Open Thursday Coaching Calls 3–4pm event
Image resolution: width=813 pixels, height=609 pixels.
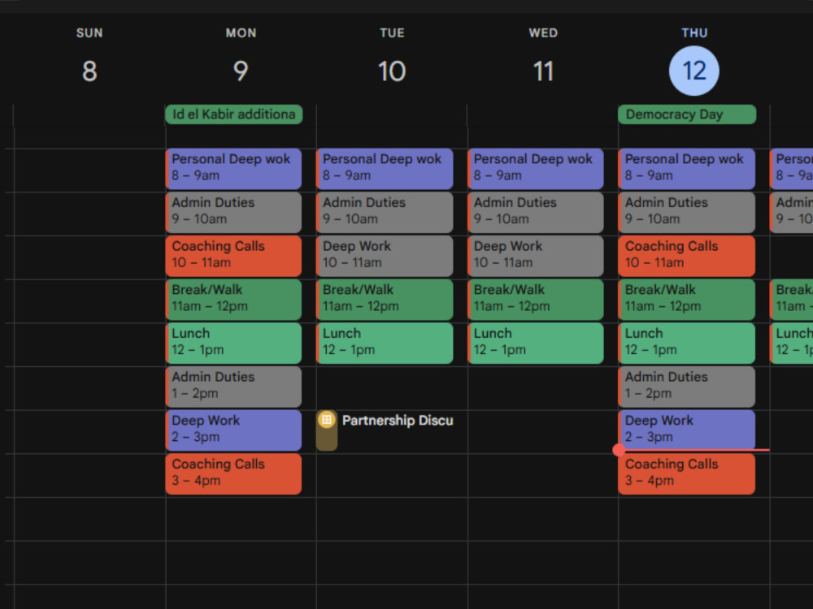pyautogui.click(x=686, y=473)
